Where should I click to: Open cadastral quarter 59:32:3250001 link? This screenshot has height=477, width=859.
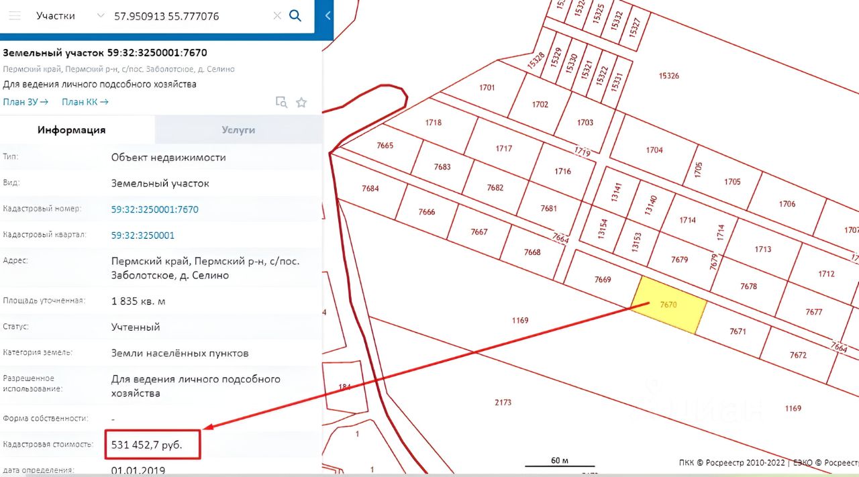(x=143, y=235)
